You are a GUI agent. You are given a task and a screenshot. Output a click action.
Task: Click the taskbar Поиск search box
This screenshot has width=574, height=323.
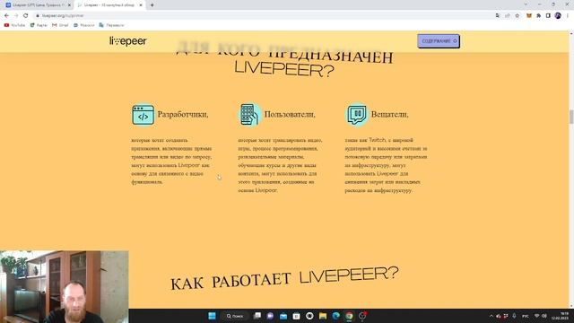coord(235,316)
